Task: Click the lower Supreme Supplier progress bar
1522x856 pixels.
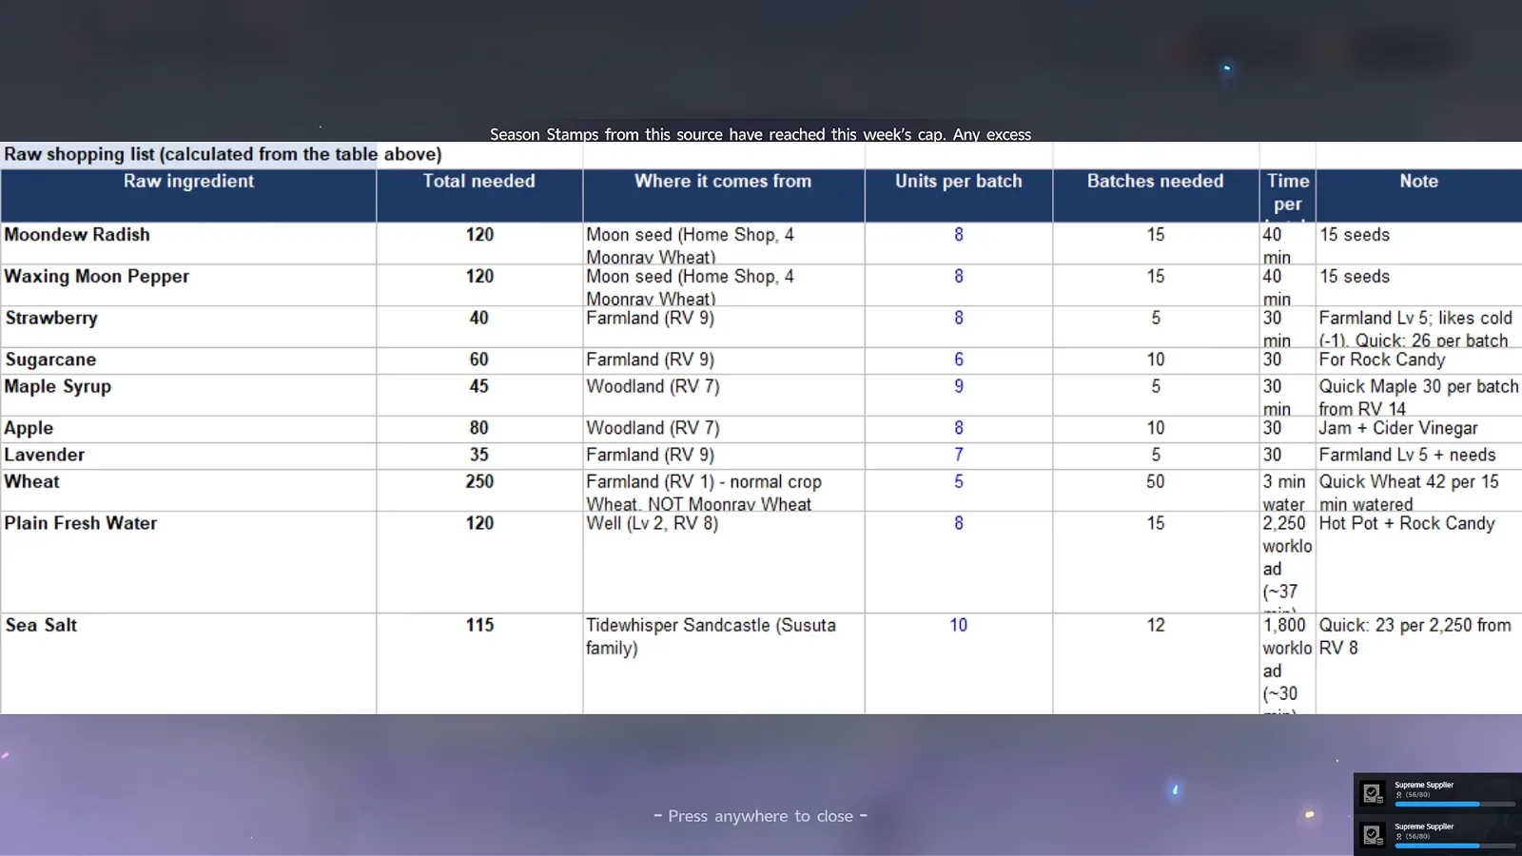Action: point(1454,846)
